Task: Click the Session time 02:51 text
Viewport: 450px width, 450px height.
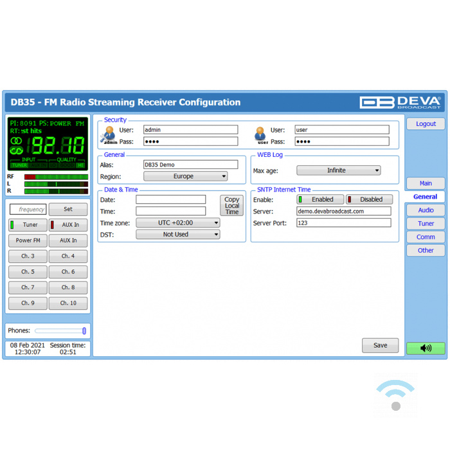Action: (x=67, y=348)
